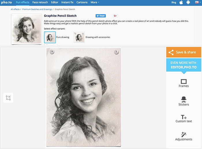202x149 pixels.
Task: Click the Apple iOS app icon
Action: click(x=181, y=2)
